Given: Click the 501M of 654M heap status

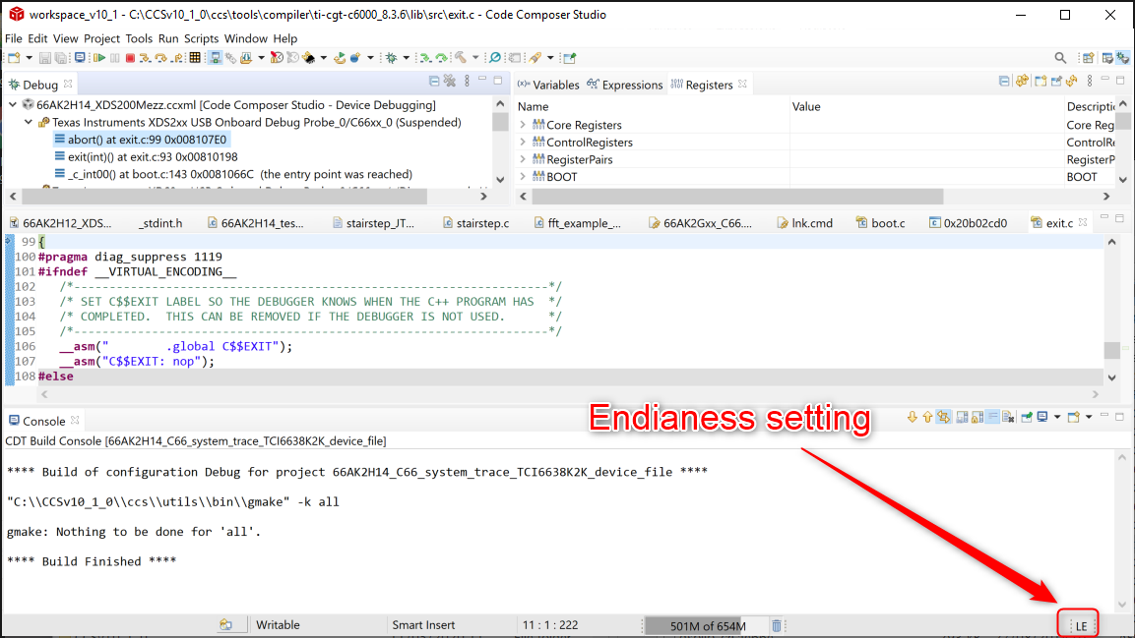Looking at the screenshot, I should 707,626.
